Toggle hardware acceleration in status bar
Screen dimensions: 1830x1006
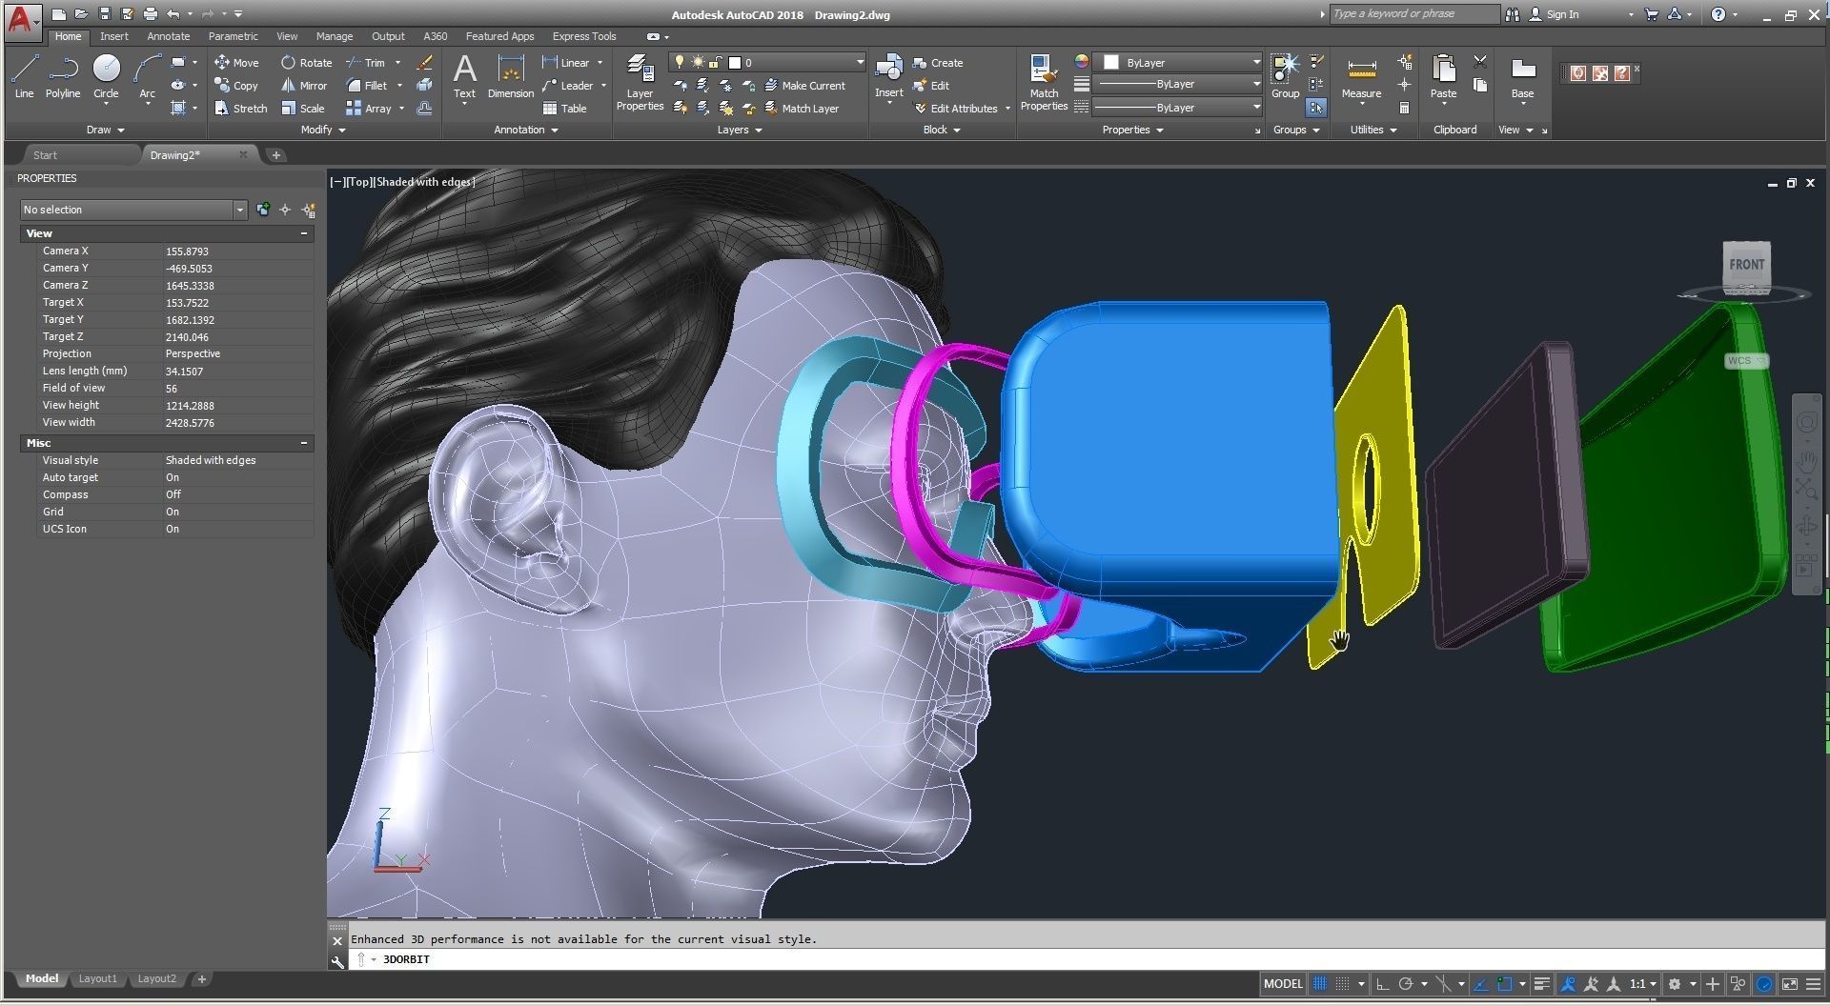tap(1764, 984)
